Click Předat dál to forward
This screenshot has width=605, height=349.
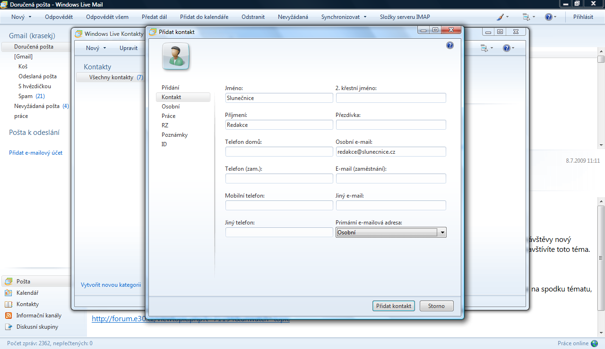pos(154,17)
